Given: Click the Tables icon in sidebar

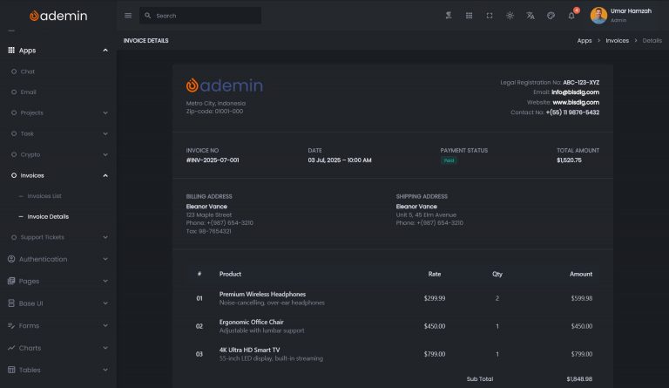Looking at the screenshot, I should click(11, 370).
